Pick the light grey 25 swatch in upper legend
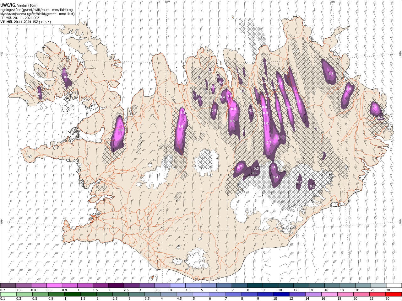The width and height of the screenshot is (402, 301). pyautogui.click(x=378, y=286)
